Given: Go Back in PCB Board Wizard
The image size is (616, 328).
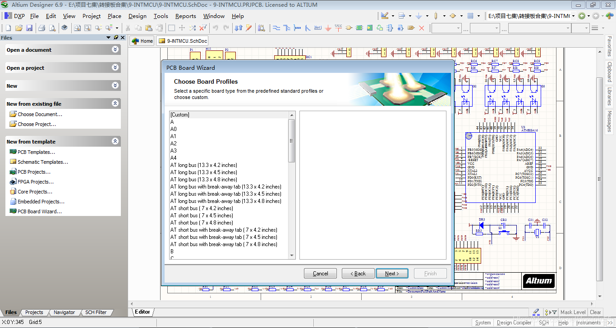Looking at the screenshot, I should pyautogui.click(x=358, y=273).
